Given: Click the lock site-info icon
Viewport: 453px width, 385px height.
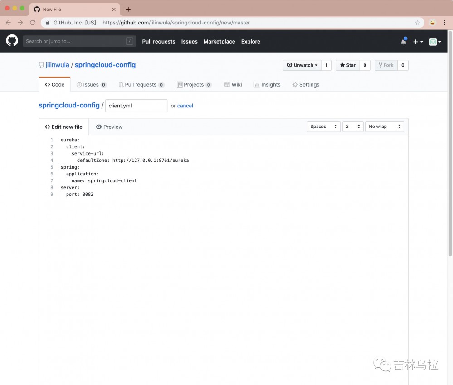Looking at the screenshot, I should point(47,23).
